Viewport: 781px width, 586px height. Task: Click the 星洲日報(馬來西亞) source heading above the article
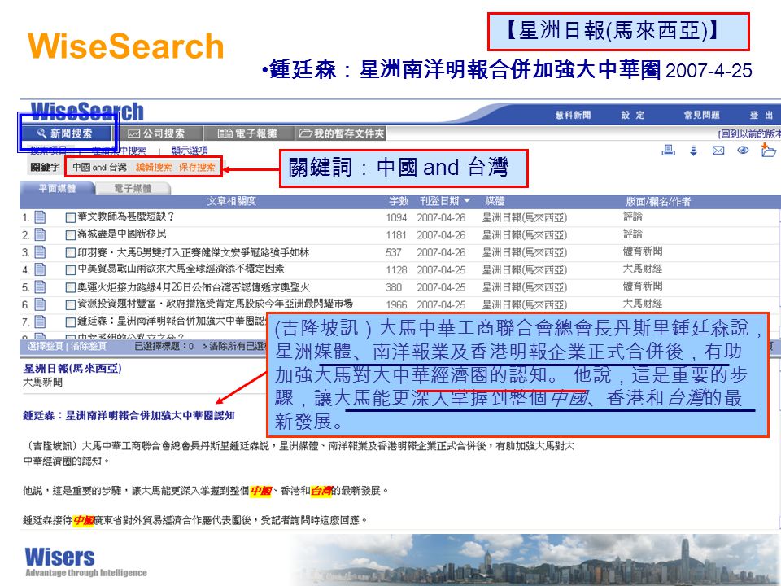click(x=72, y=368)
